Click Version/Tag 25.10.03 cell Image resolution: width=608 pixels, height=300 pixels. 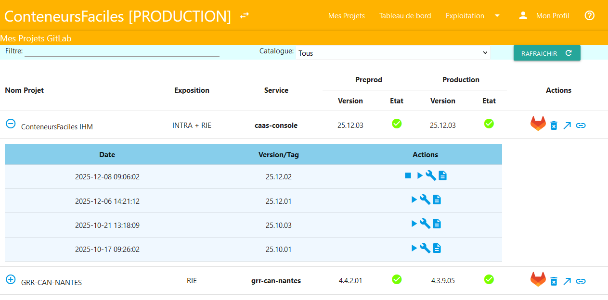[x=279, y=225]
